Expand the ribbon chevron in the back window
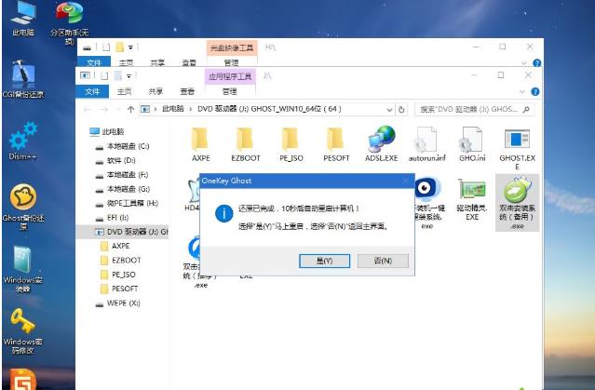This screenshot has width=595, height=390. pos(523,63)
